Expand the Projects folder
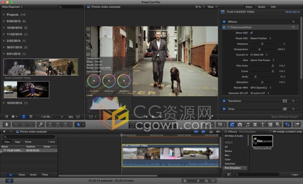303x184 pixels. [4, 15]
